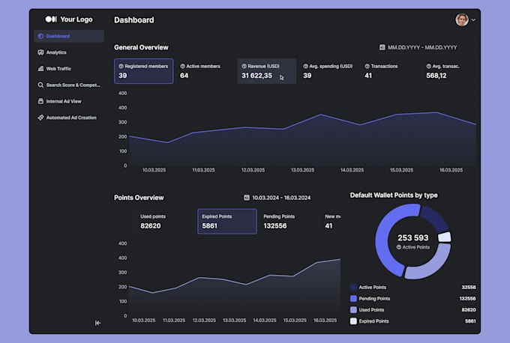Open Automated Ad Creation menu item

pyautogui.click(x=69, y=118)
